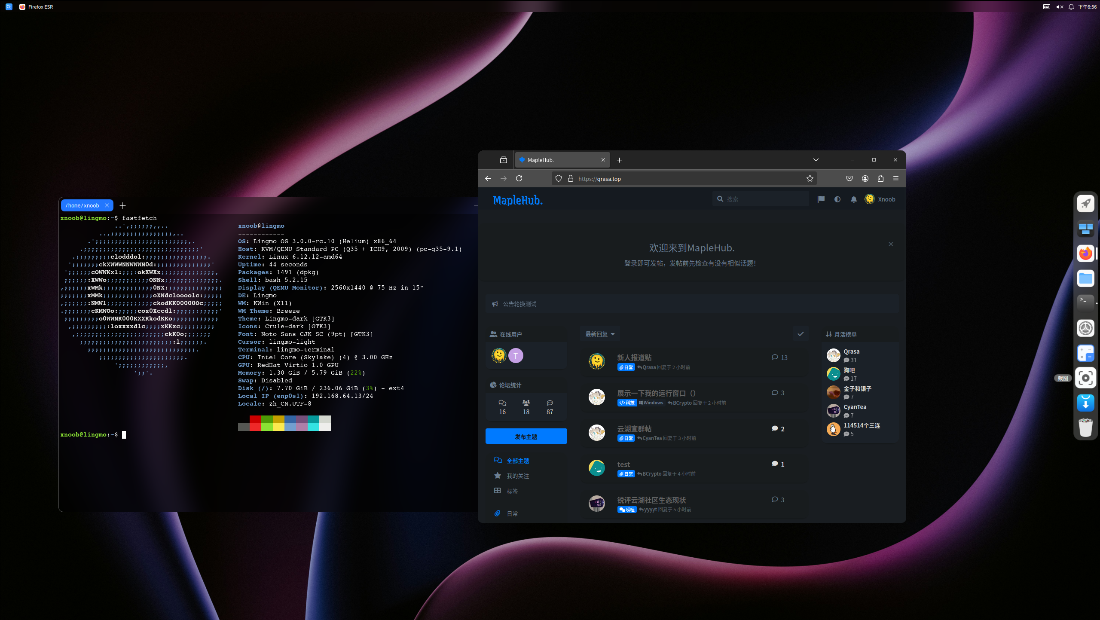This screenshot has width=1100, height=620.
Task: Click the 唠嗑 tag label
Action: point(626,509)
